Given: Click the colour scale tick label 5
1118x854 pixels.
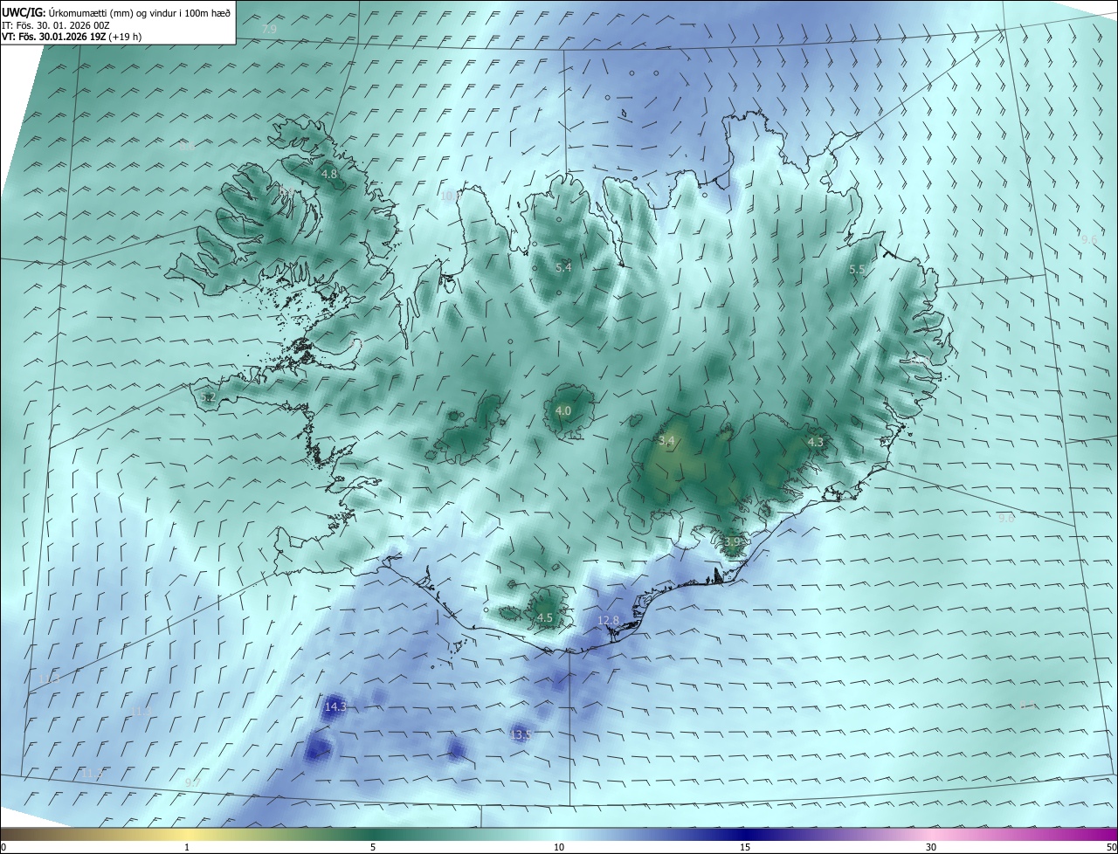Looking at the screenshot, I should [x=373, y=847].
